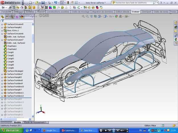The width and height of the screenshot is (178, 133).
Task: Open the ConfigurationManager tab icon
Action: 12,17
